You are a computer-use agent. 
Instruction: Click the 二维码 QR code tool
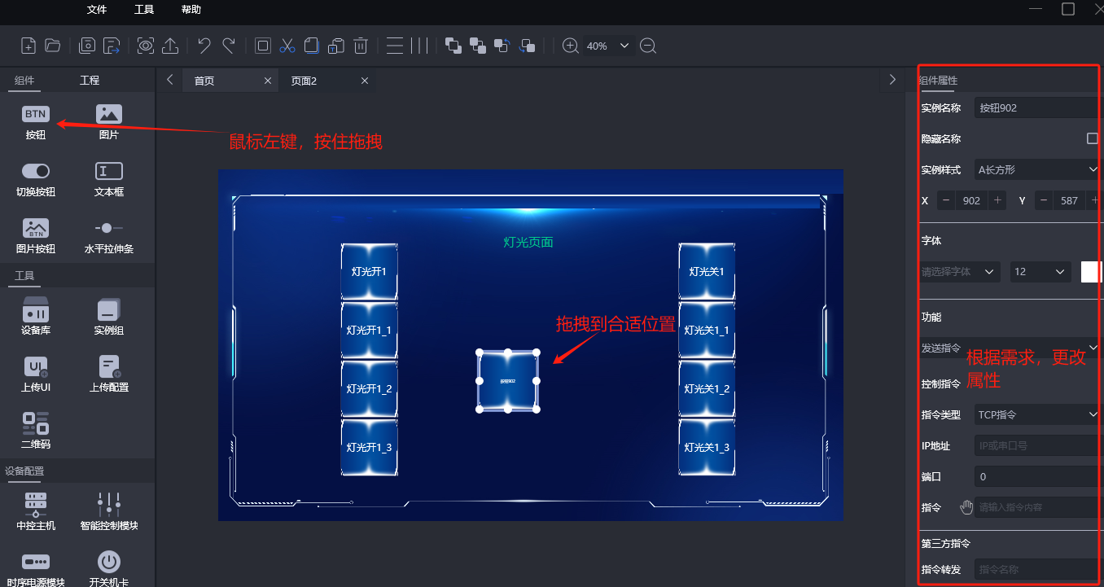tap(36, 423)
